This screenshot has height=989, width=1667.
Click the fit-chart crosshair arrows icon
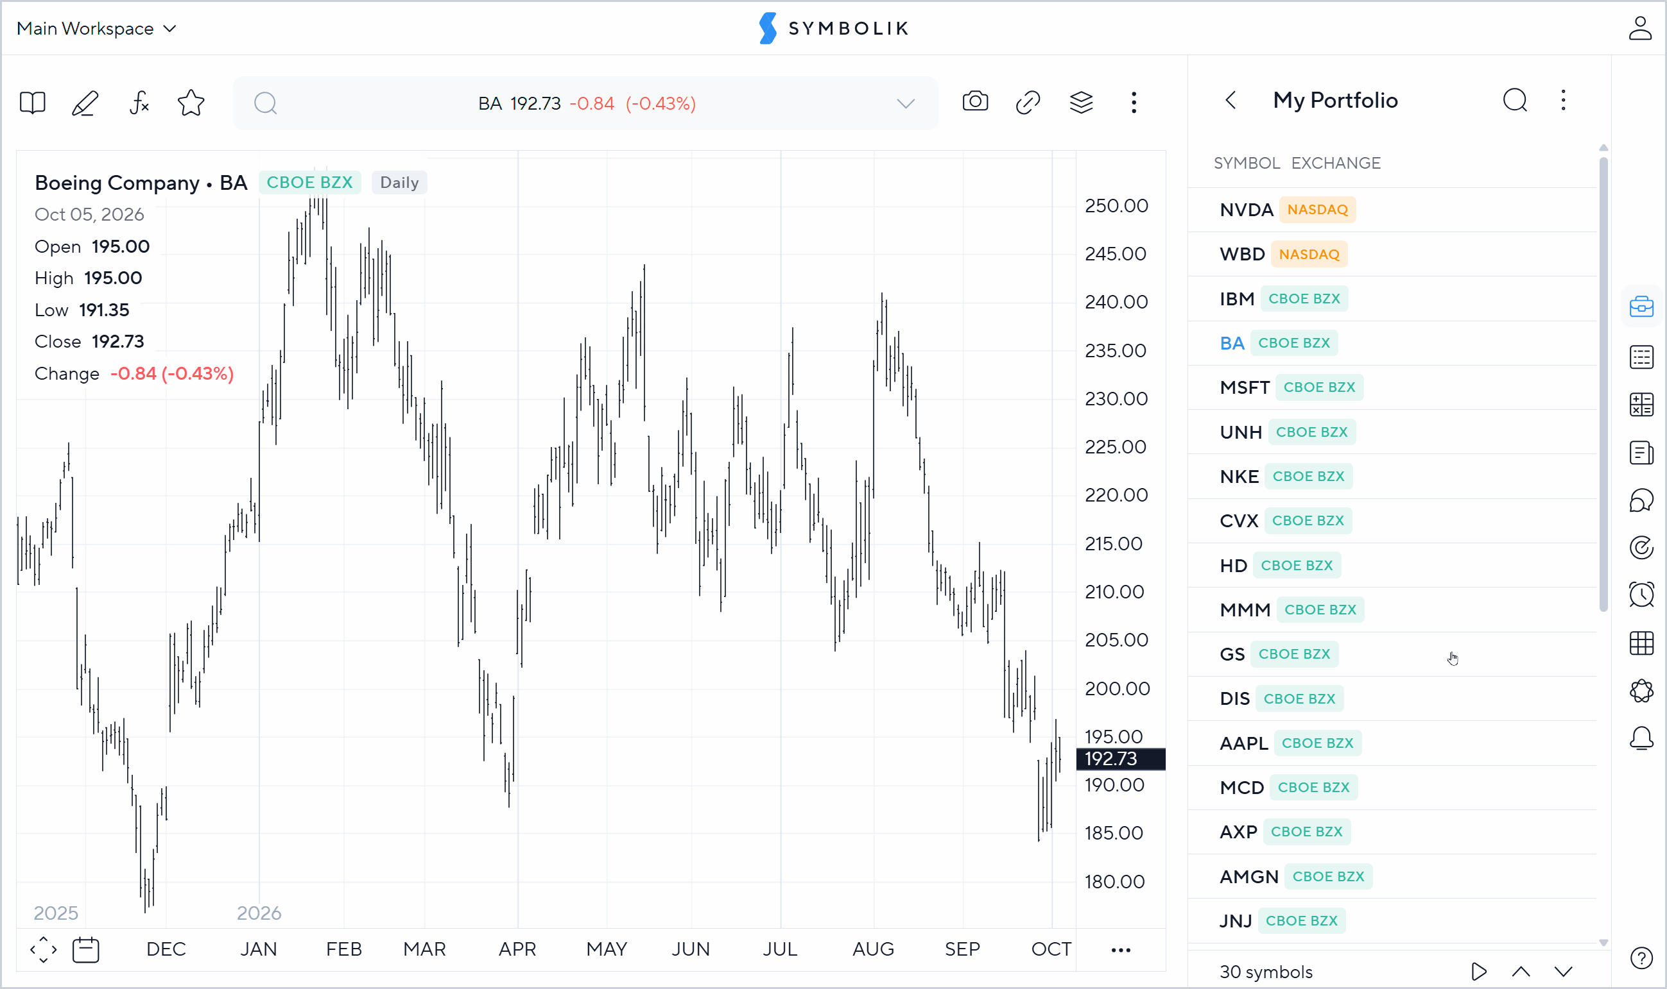point(44,950)
